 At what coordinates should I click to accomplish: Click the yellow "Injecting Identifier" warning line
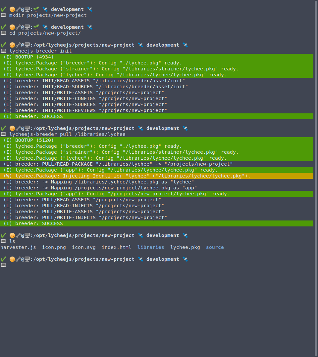click(x=157, y=176)
